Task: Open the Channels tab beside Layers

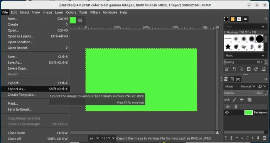Action: point(232,79)
